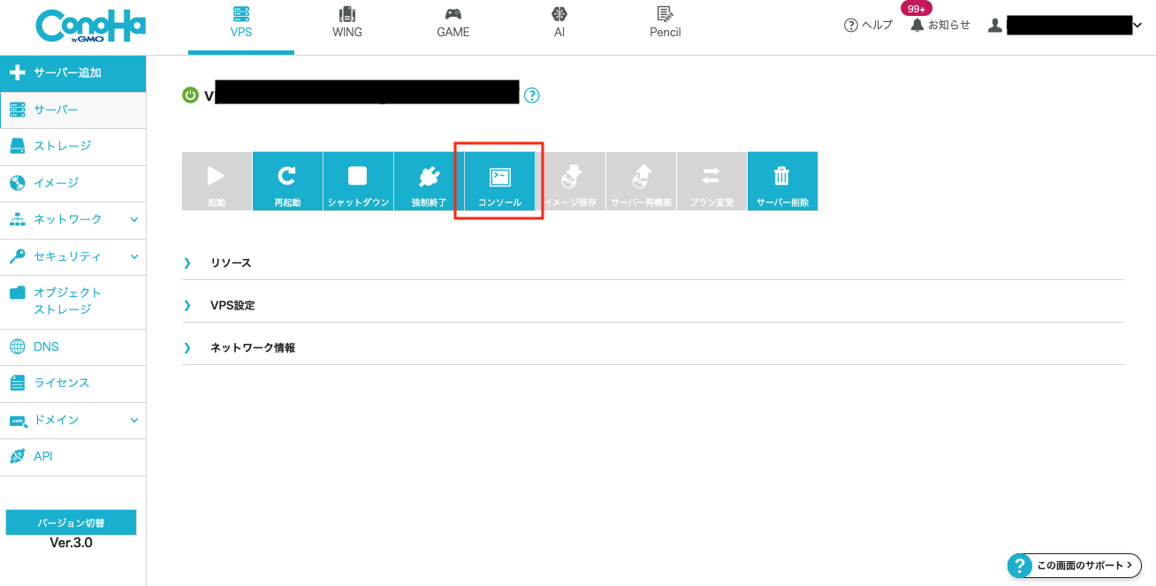
Task: Open the user account dropdown
Action: (x=1137, y=26)
